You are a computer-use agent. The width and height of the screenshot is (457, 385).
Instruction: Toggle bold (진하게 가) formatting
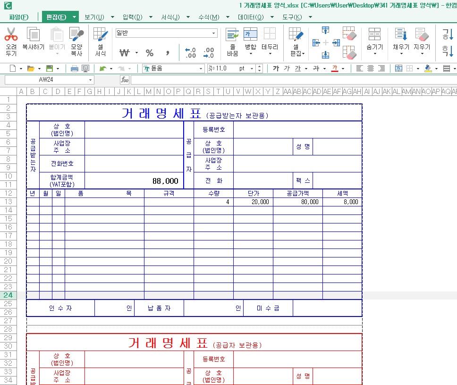[276, 68]
